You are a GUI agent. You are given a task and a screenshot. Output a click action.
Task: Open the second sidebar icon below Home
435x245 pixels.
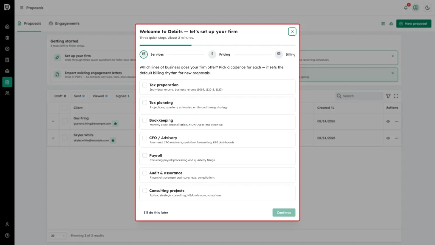pos(7,38)
